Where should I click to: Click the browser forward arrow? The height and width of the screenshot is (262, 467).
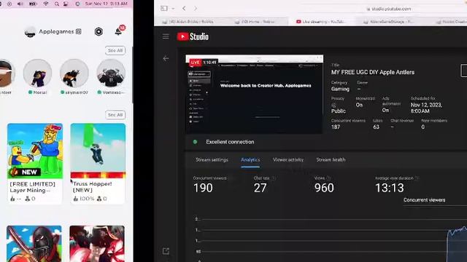click(196, 8)
